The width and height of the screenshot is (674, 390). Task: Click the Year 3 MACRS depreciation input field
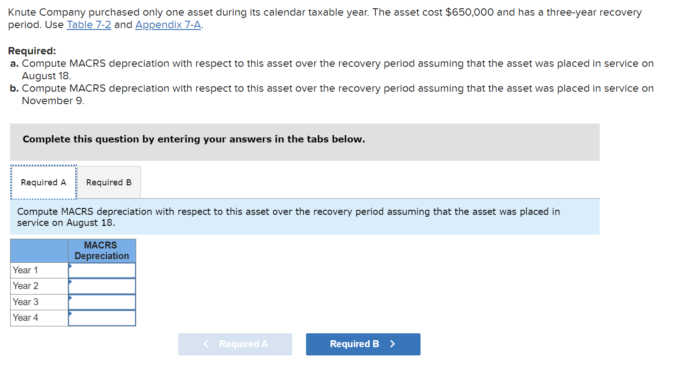(x=102, y=302)
